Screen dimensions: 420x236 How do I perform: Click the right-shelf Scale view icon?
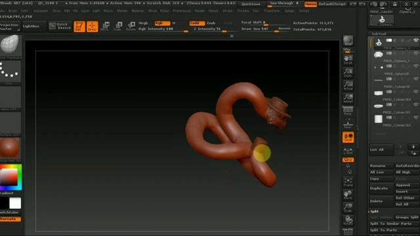(x=348, y=208)
